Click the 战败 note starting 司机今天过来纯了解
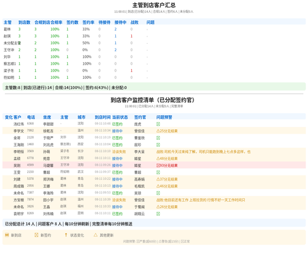 pos(203,152)
